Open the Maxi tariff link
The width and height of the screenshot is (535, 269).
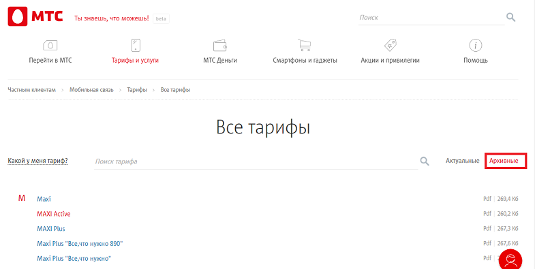(44, 199)
